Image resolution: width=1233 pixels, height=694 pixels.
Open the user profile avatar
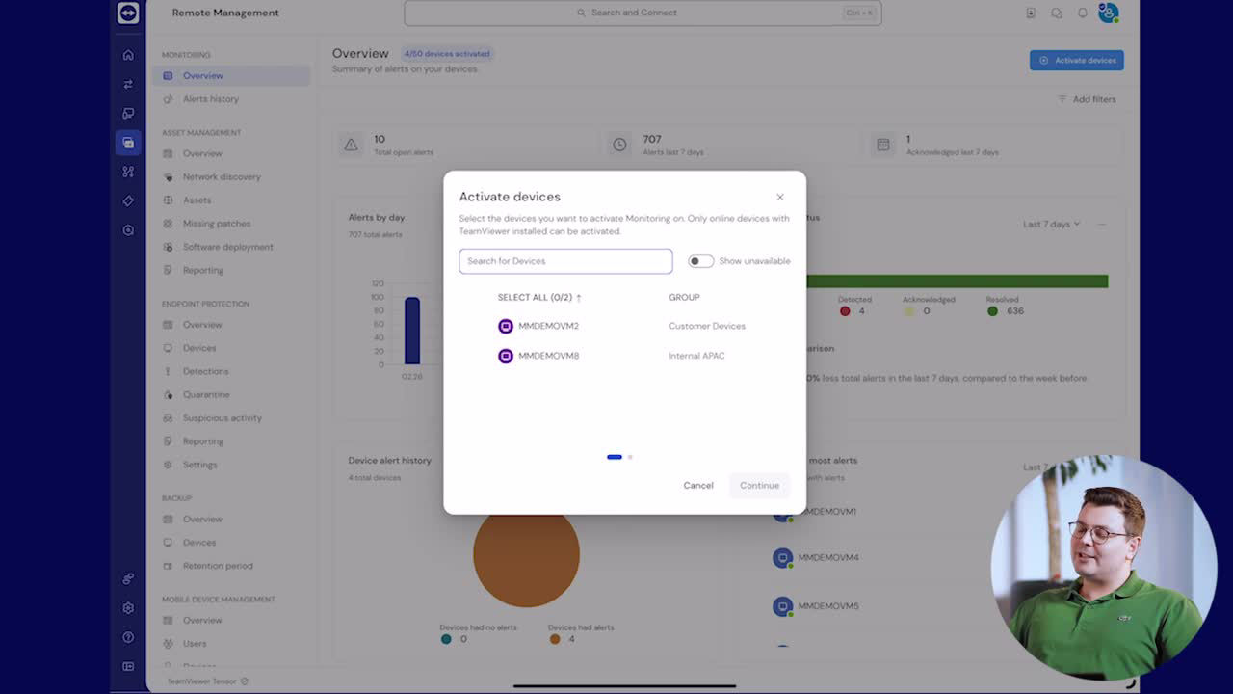click(x=1109, y=13)
